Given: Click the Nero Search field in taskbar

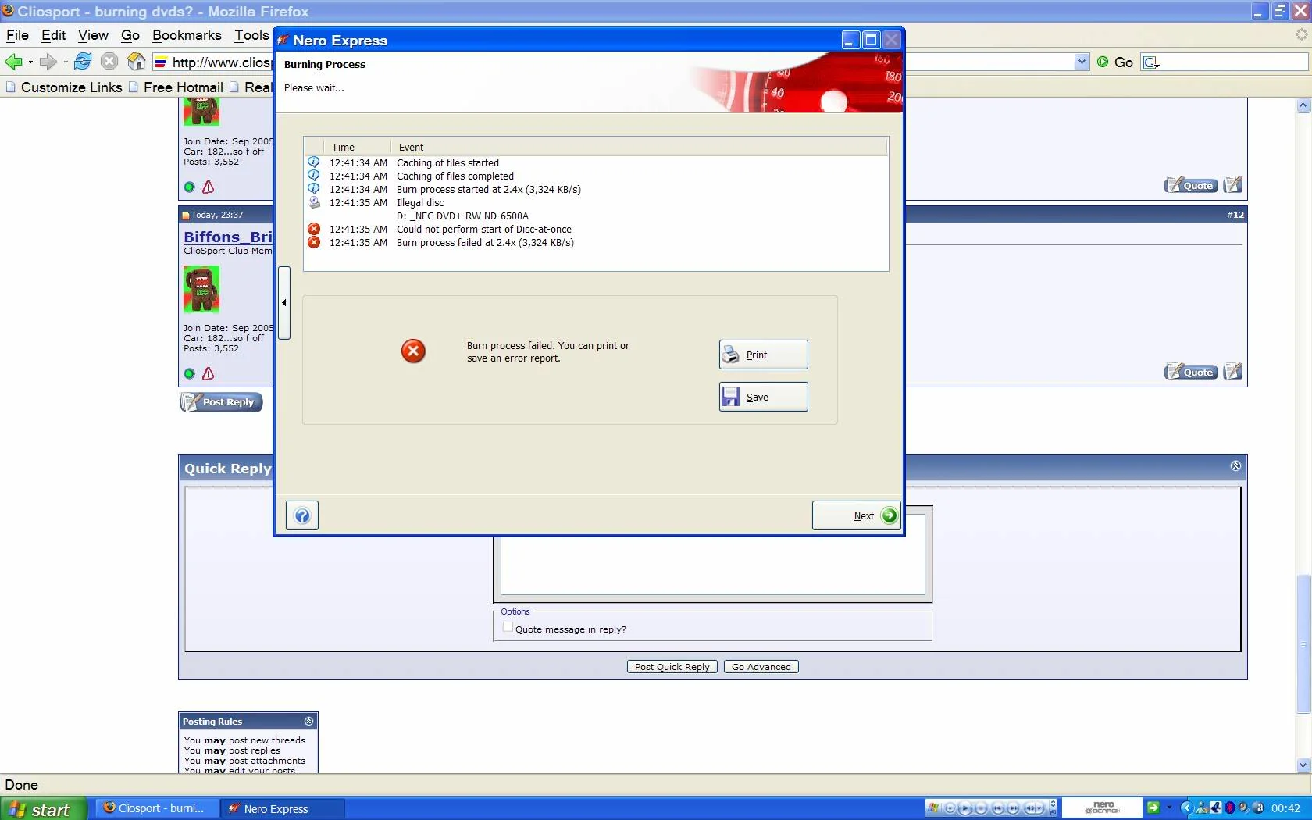Looking at the screenshot, I should [x=1102, y=808].
